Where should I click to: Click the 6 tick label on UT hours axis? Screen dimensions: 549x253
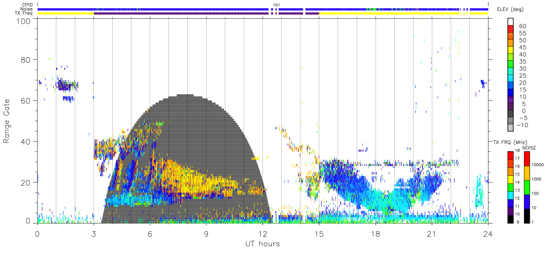(x=150, y=233)
